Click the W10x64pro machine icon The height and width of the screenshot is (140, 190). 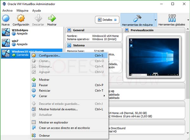[6, 32]
